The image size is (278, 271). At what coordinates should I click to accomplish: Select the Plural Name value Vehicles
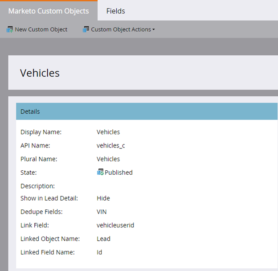pyautogui.click(x=108, y=159)
